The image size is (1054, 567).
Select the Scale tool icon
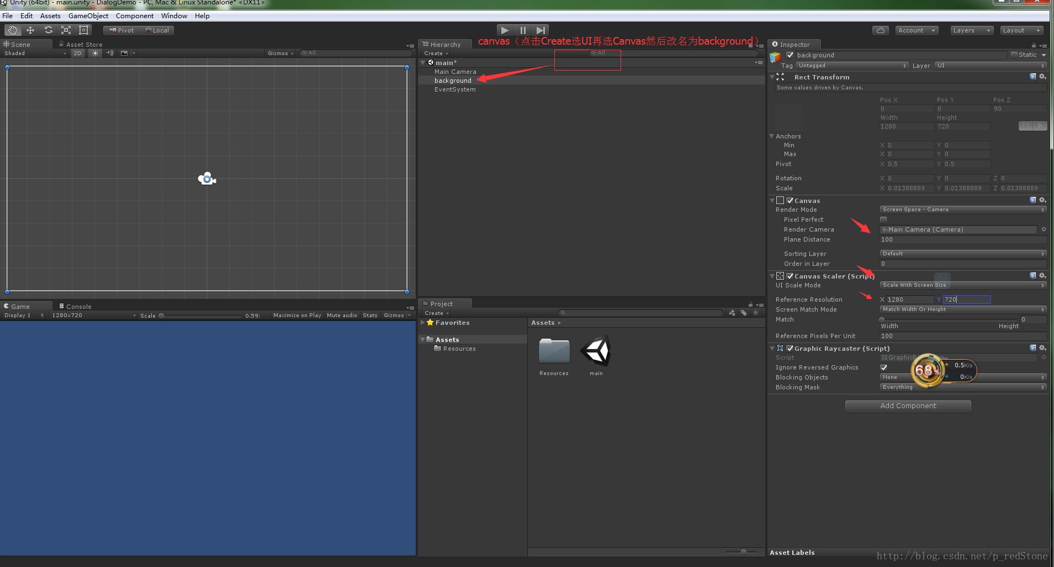(66, 30)
